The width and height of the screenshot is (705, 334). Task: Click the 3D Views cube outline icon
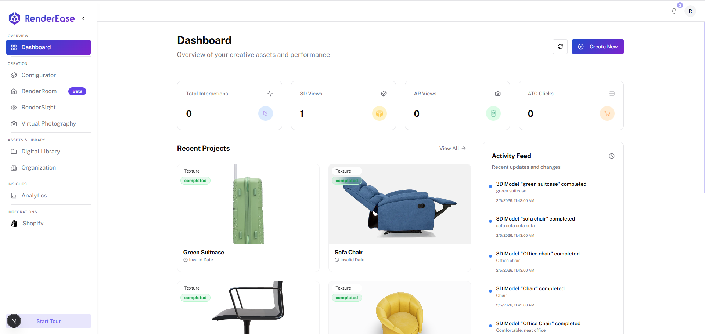384,94
